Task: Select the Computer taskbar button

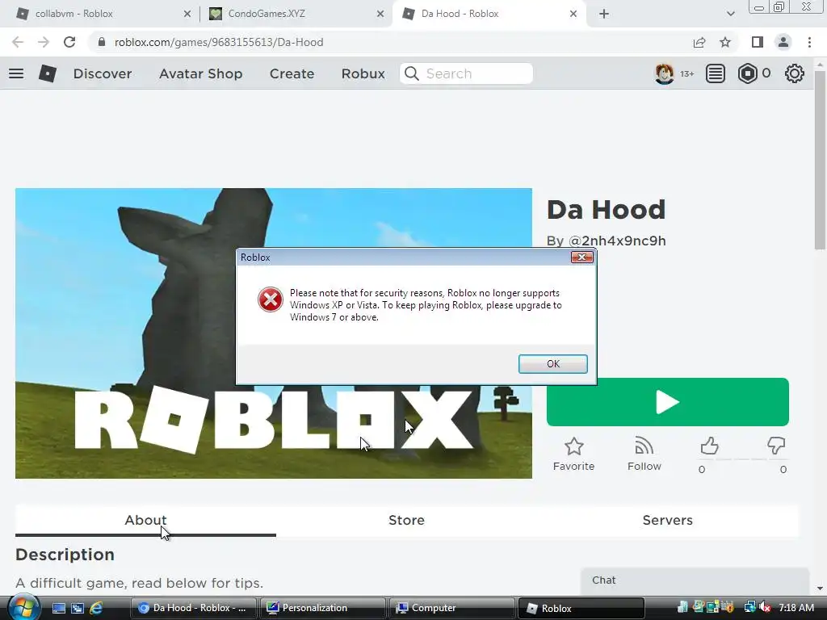Action: point(452,608)
